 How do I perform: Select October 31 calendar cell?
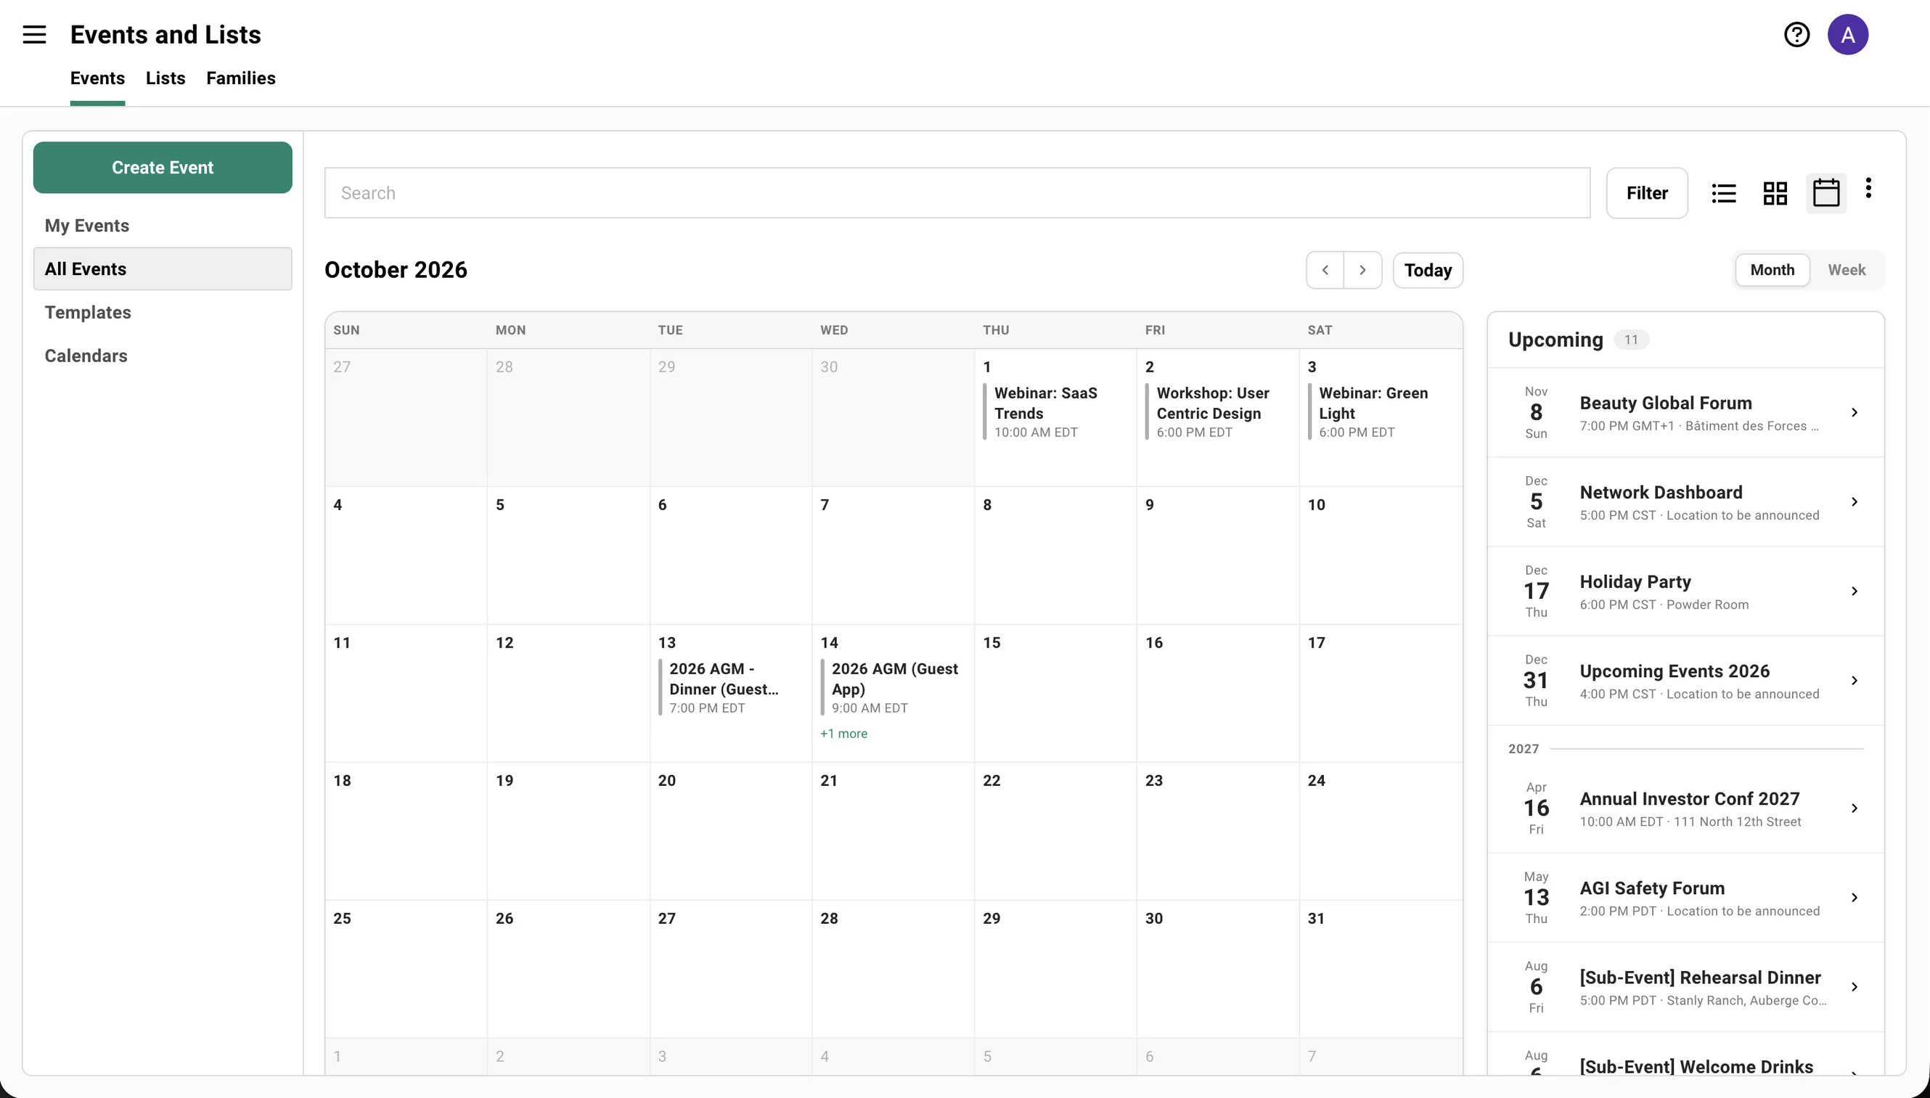click(1381, 969)
